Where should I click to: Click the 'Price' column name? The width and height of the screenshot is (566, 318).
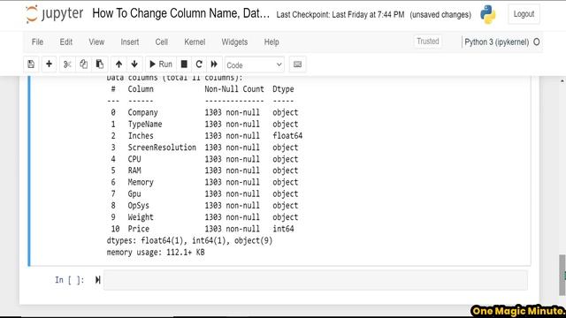pyautogui.click(x=138, y=229)
